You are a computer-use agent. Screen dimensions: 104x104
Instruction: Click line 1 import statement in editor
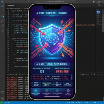point(20,11)
